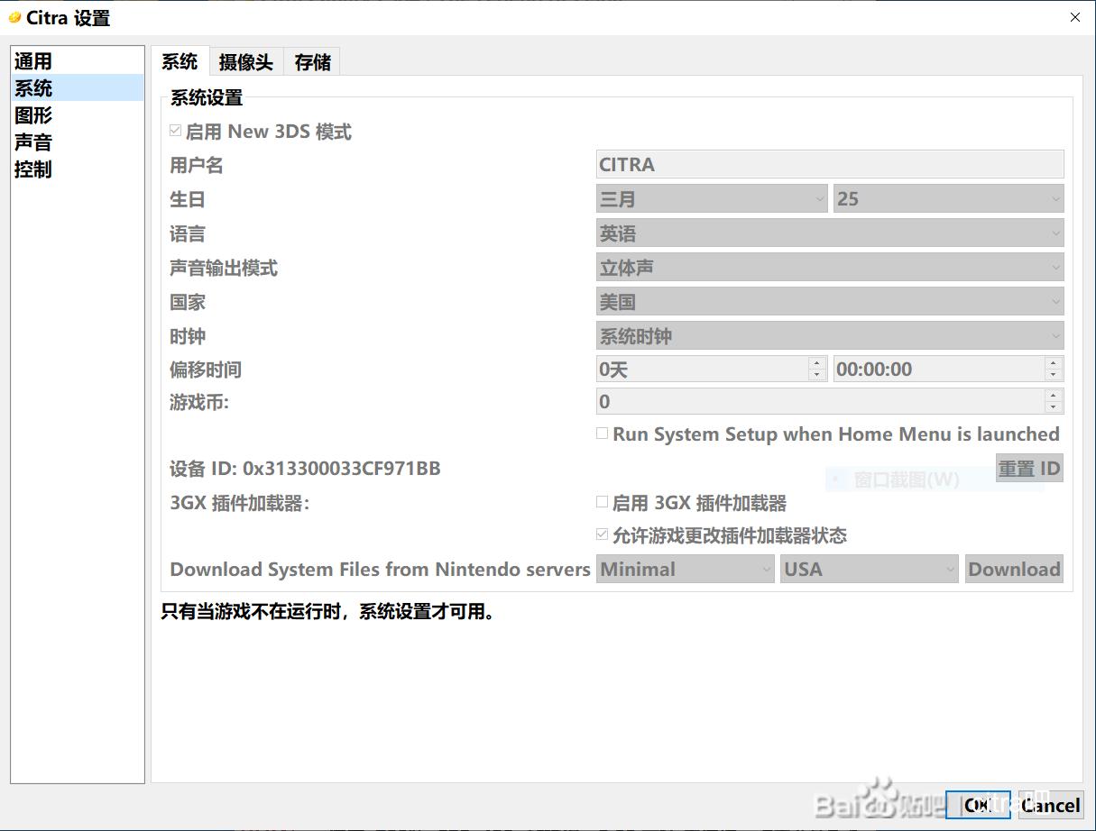Click Download System Files from Nintendo servers label
The width and height of the screenshot is (1096, 831).
(380, 569)
